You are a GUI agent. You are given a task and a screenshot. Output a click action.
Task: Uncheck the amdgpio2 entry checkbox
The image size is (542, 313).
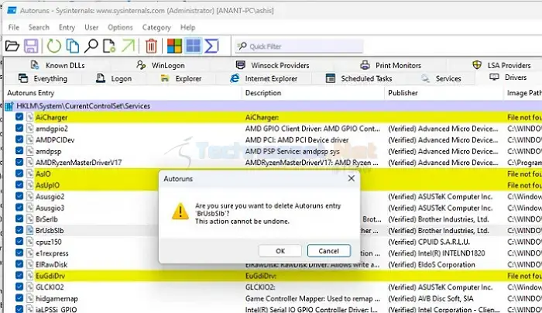(19, 129)
